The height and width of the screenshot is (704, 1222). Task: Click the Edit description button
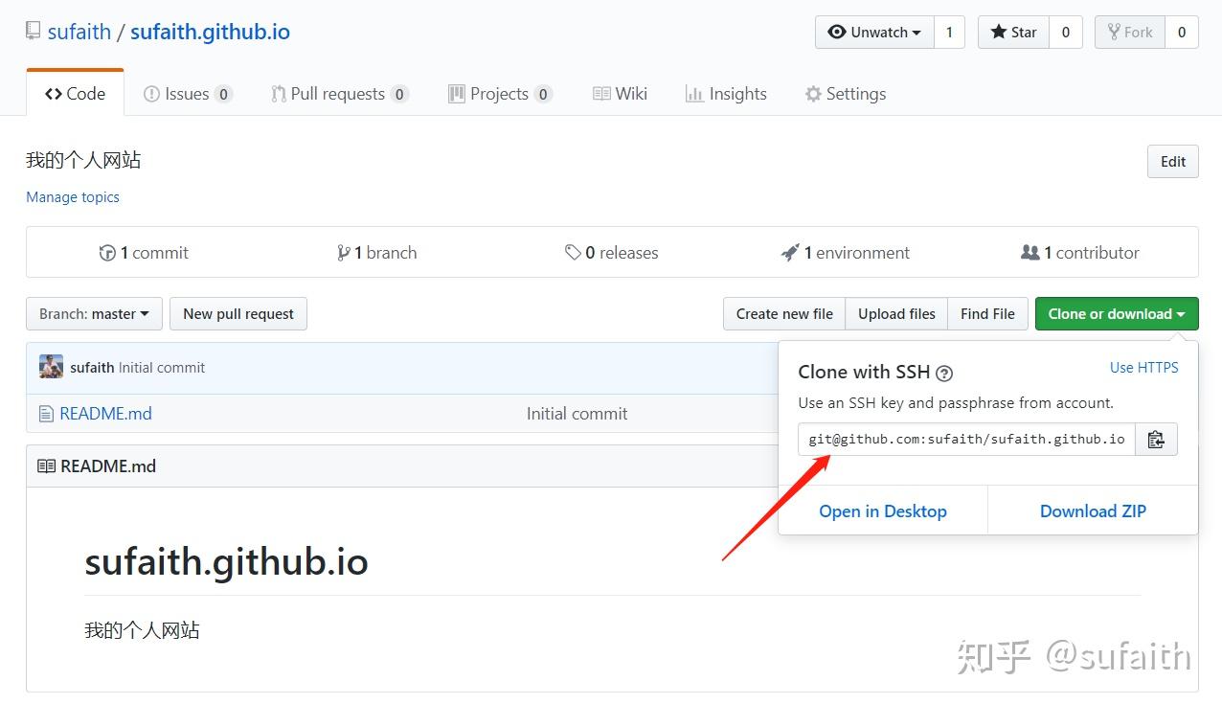(x=1173, y=161)
